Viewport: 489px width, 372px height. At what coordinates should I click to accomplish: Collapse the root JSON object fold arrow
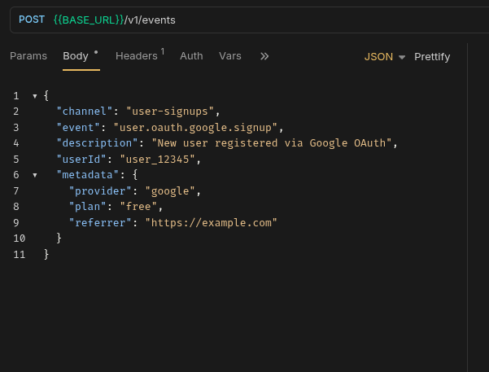click(x=34, y=96)
